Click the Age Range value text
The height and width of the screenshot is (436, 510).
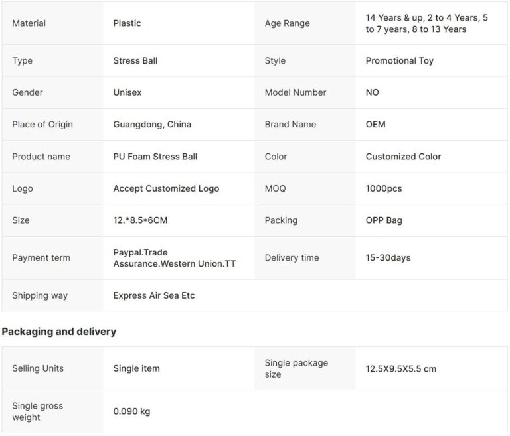(426, 23)
